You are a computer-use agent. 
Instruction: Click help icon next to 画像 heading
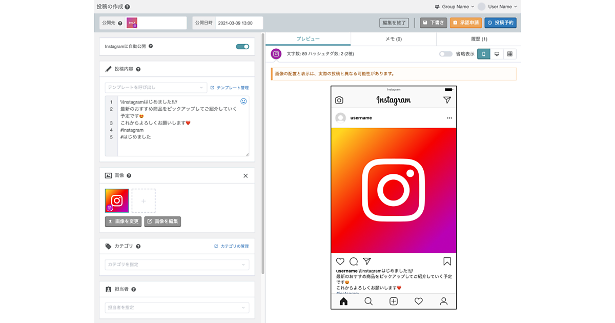[x=129, y=175]
